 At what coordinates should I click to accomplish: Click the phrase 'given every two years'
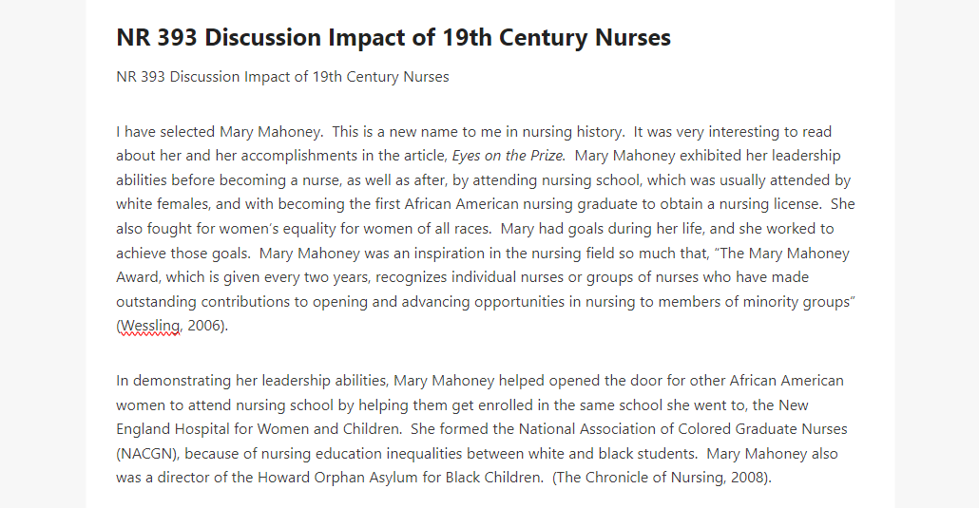pyautogui.click(x=296, y=277)
